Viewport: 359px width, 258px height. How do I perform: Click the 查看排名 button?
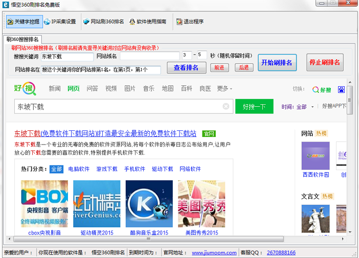[186, 68]
